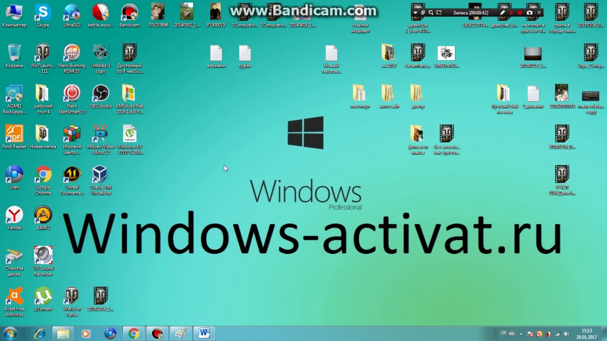Select the Untitled-1 copy file
This screenshot has height=341, width=607.
[x=101, y=59]
